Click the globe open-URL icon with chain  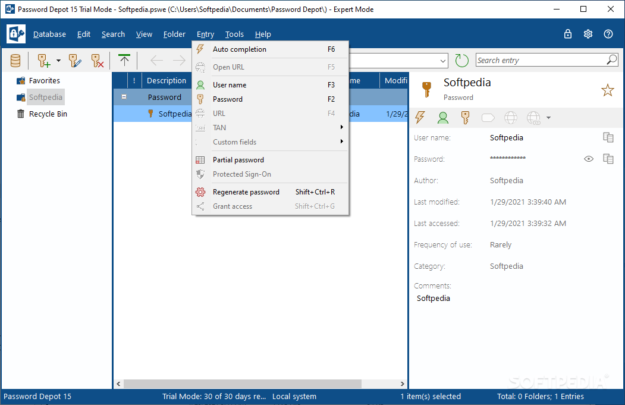(533, 118)
